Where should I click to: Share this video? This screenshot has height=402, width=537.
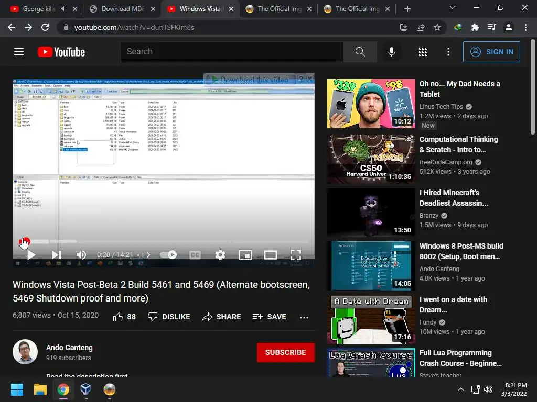coord(222,317)
